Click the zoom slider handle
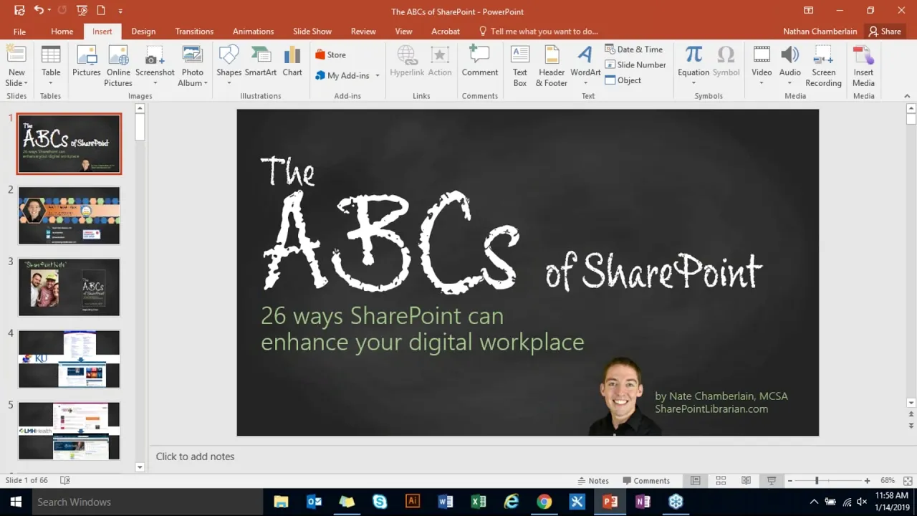Screen dimensions: 917x516 point(817,481)
